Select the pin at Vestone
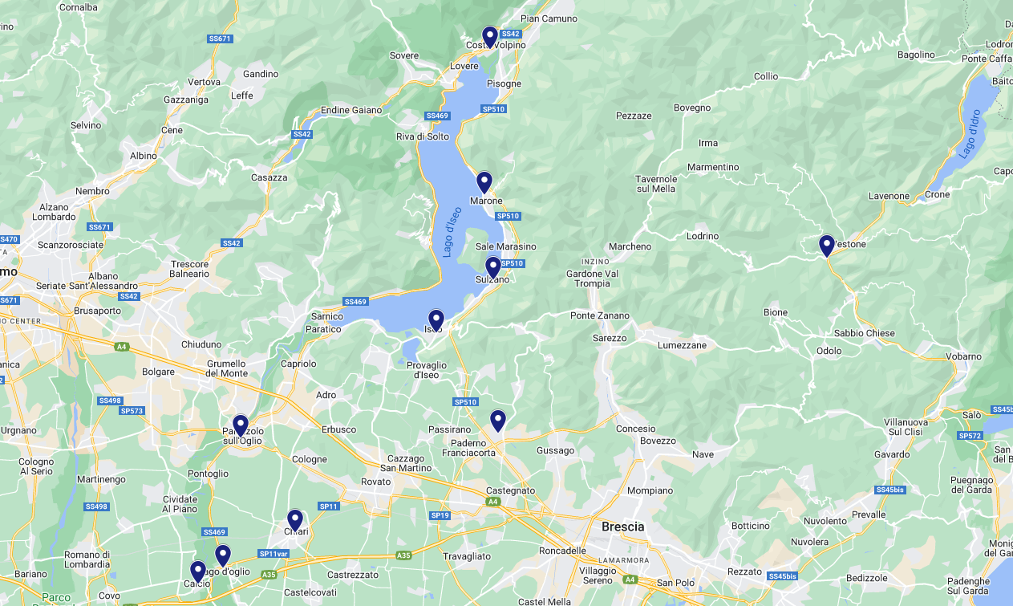 pos(827,246)
